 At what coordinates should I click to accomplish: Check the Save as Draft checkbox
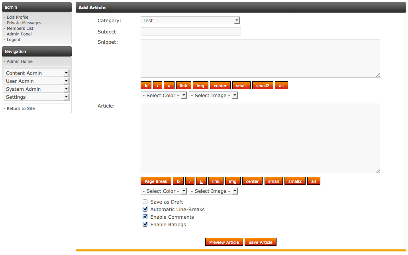click(145, 202)
